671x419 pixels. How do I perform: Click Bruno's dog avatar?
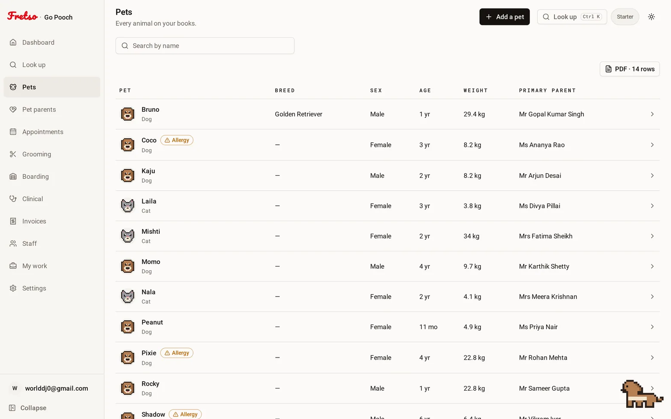coord(127,114)
